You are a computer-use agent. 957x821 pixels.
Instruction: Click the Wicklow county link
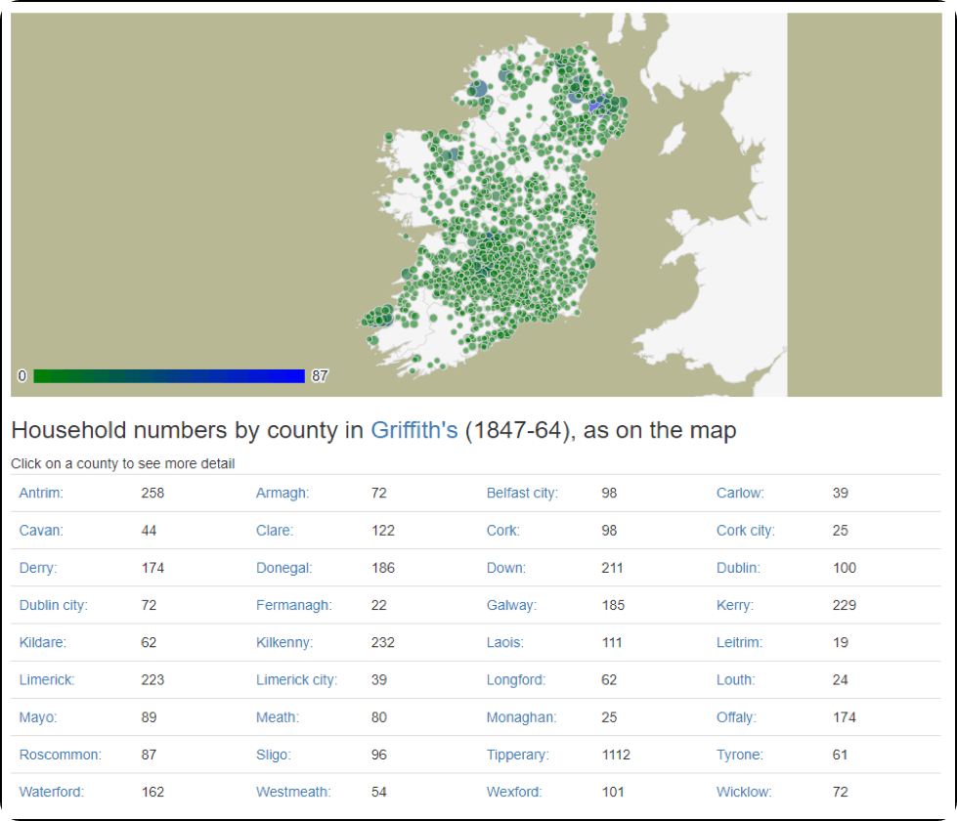(x=743, y=793)
